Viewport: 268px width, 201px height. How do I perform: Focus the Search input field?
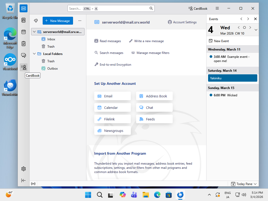111,8
